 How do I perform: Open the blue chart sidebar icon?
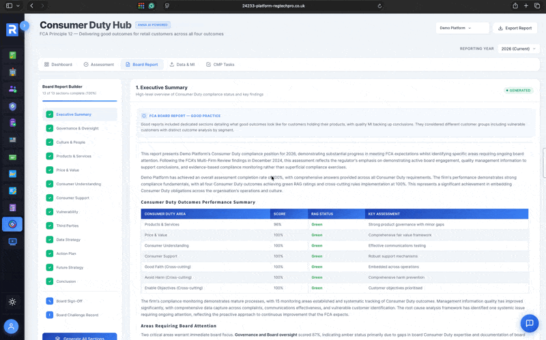tap(12, 174)
